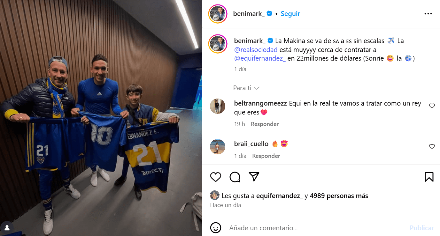Show tagged people icon on photo
Image resolution: width=440 pixels, height=236 pixels.
click(x=7, y=228)
